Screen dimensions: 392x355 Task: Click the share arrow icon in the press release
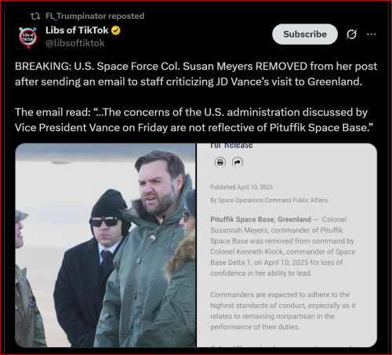coord(238,162)
